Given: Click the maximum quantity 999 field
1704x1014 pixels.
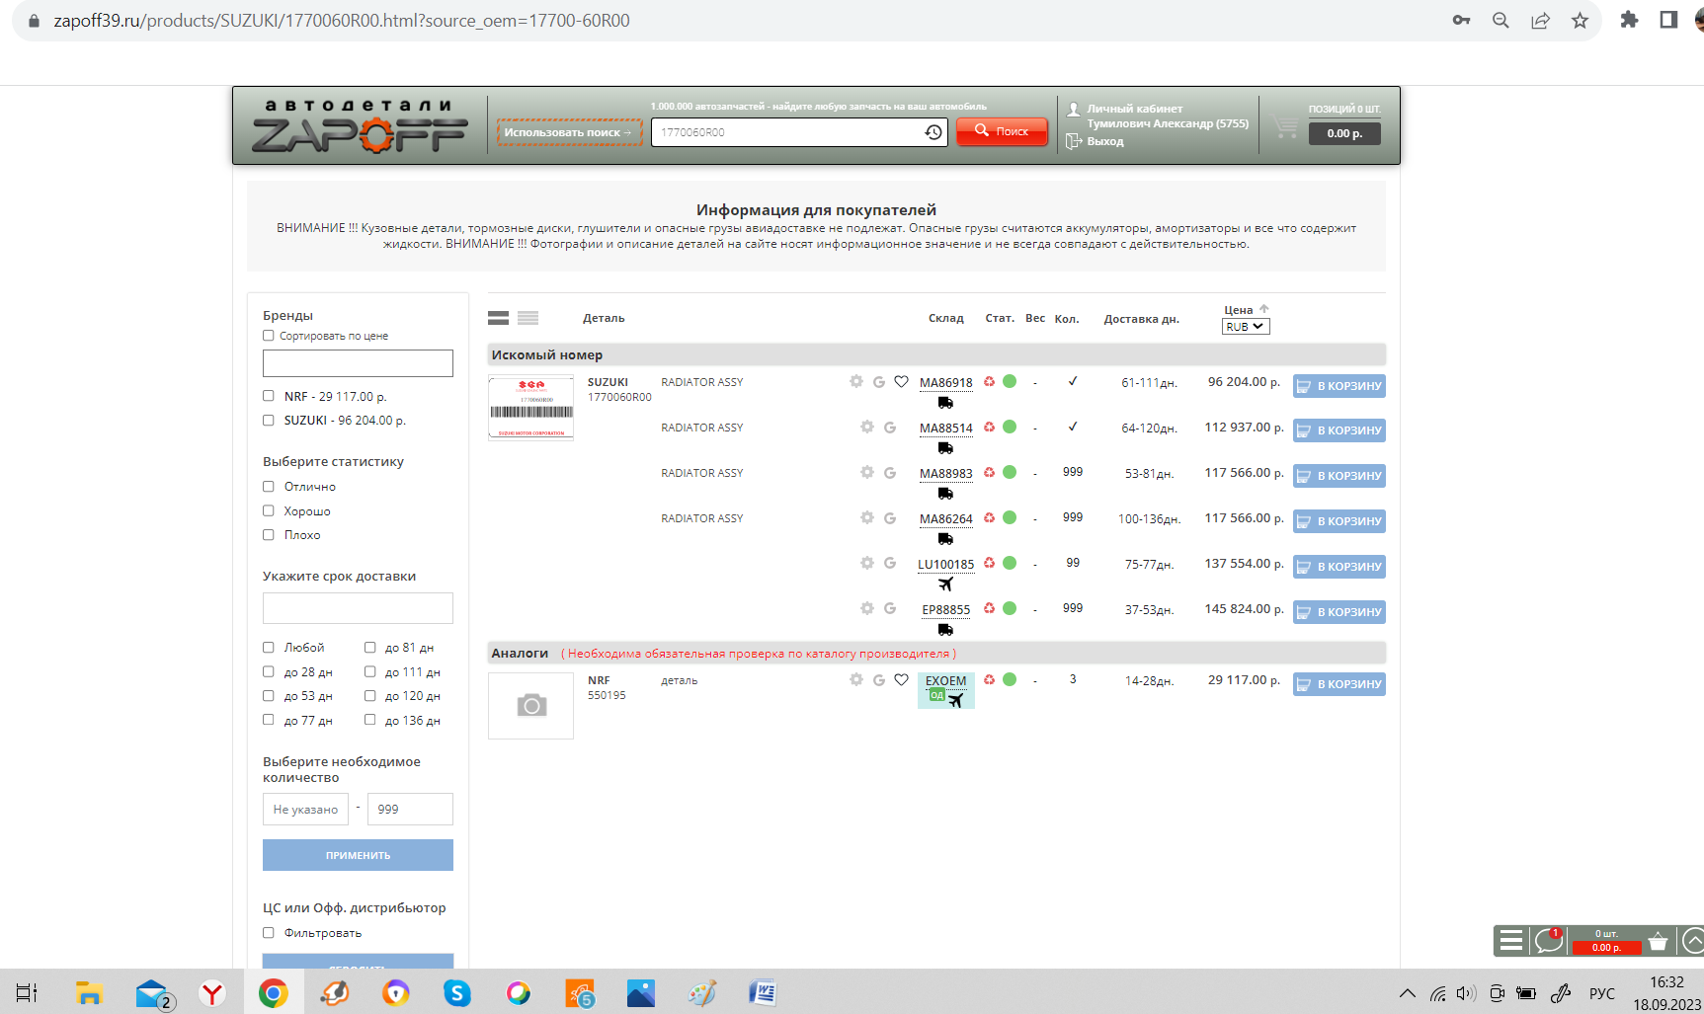Looking at the screenshot, I should click(x=410, y=809).
